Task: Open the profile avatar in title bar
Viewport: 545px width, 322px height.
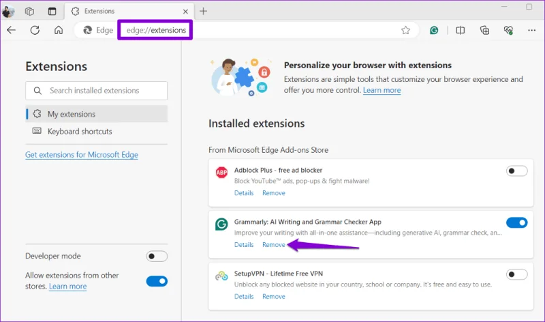Action: click(8, 12)
